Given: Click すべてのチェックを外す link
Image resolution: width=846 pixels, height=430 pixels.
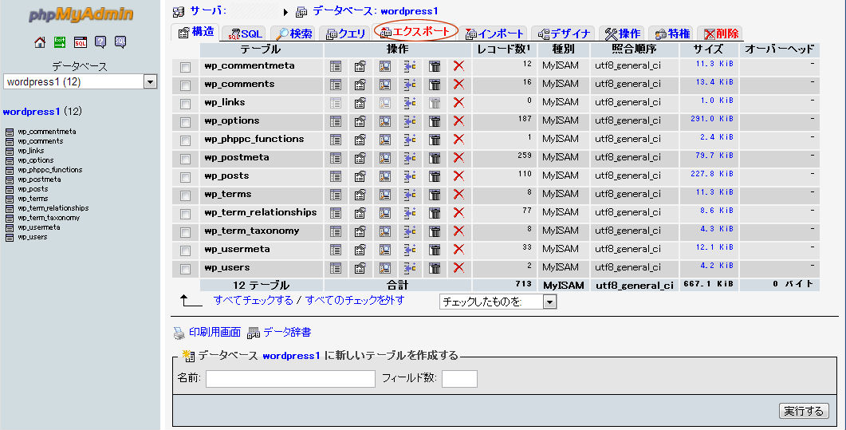Looking at the screenshot, I should point(355,300).
